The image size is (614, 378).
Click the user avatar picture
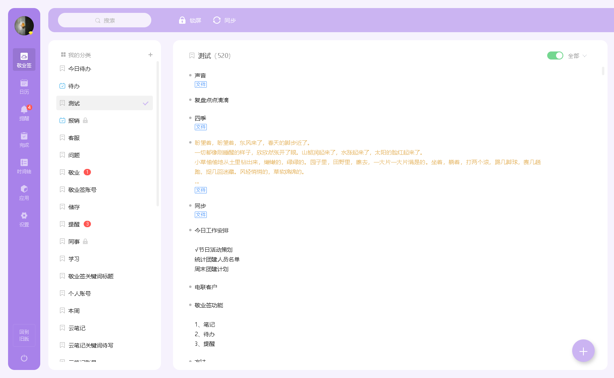(x=24, y=26)
